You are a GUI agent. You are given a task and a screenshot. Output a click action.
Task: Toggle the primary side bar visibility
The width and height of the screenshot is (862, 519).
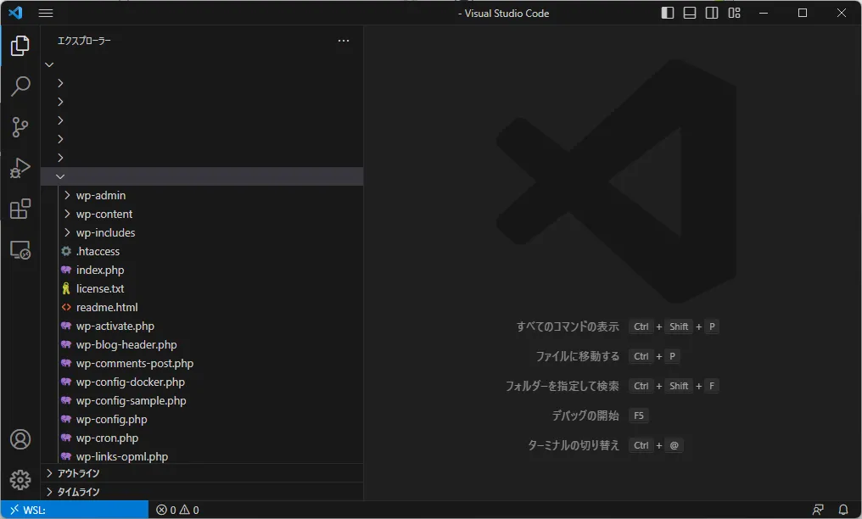(x=668, y=13)
